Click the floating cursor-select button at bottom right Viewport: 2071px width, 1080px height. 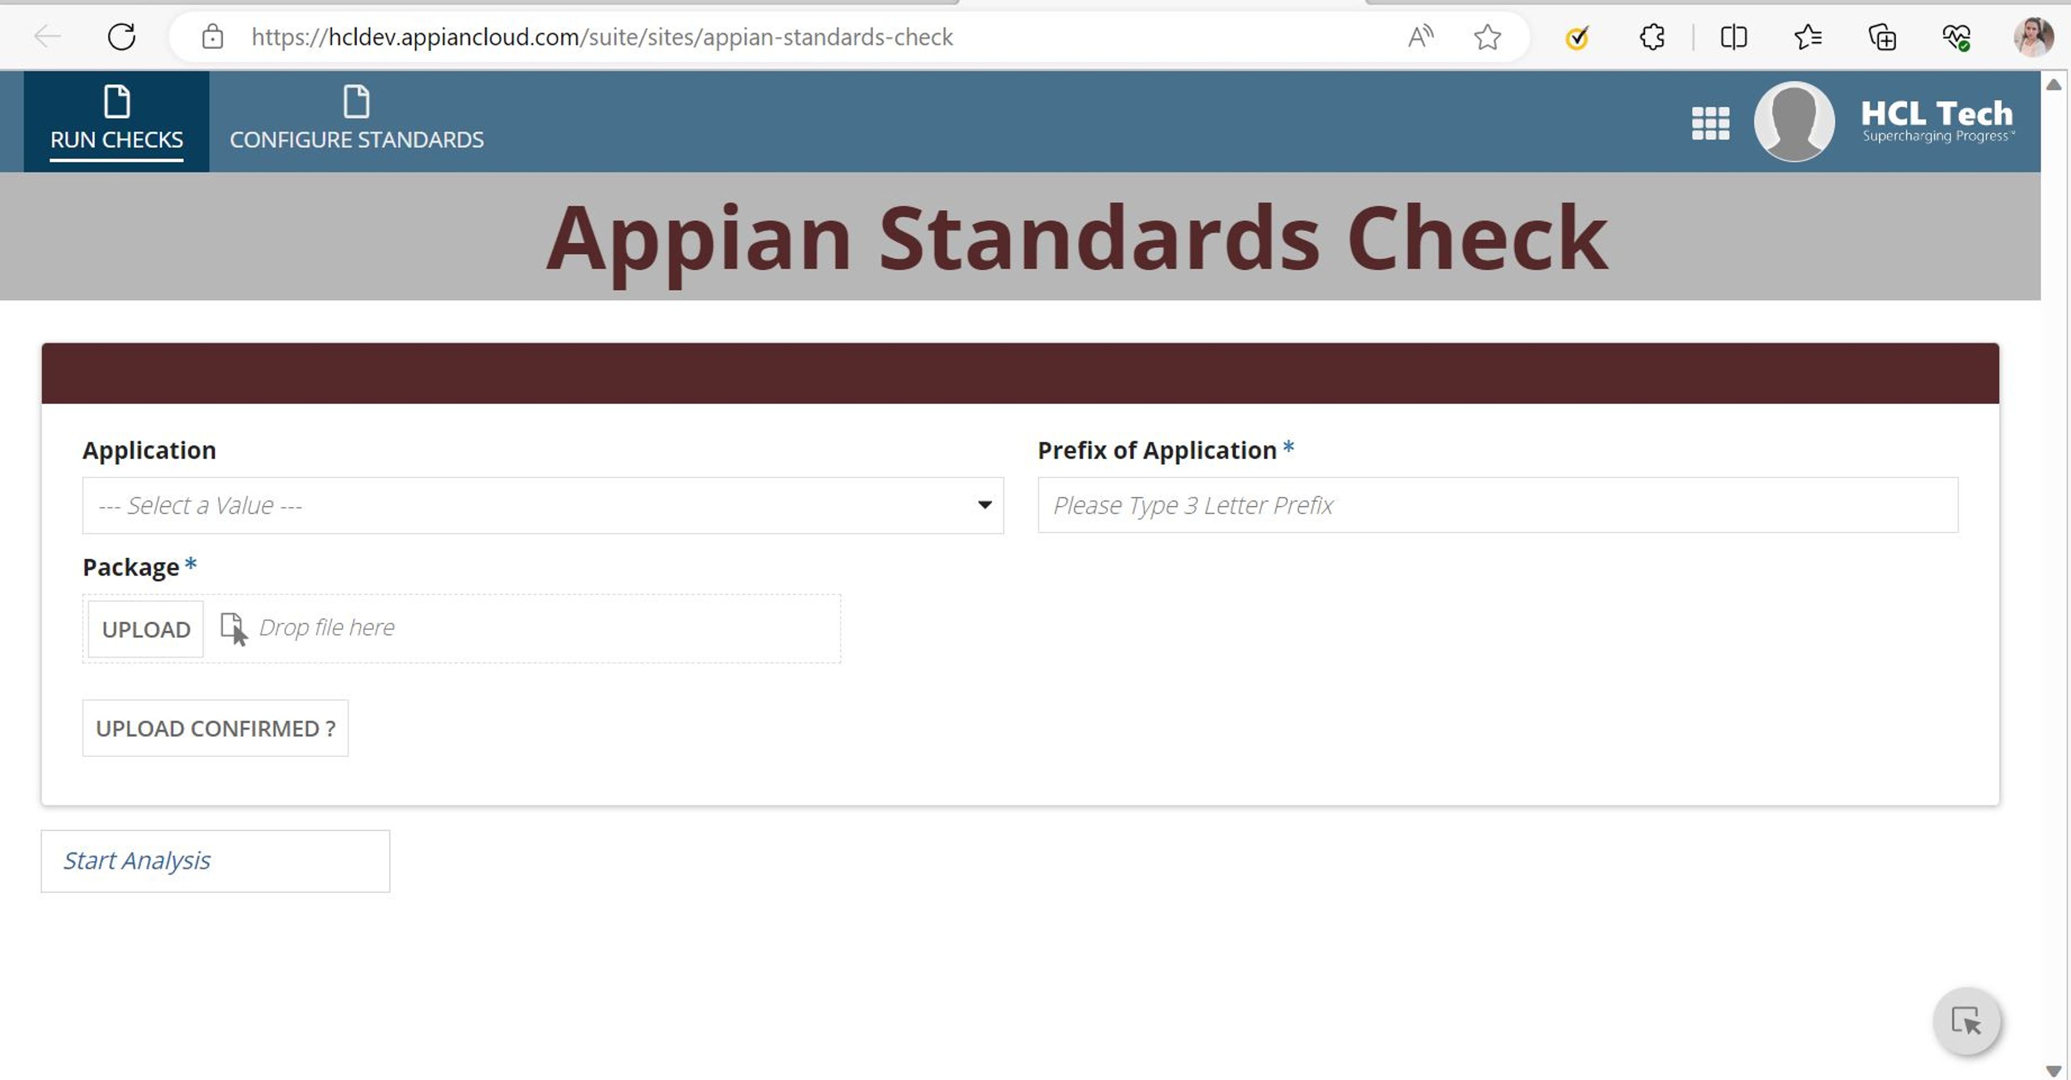(x=1966, y=1021)
